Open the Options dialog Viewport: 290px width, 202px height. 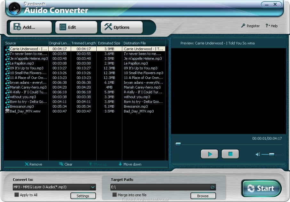[122, 27]
